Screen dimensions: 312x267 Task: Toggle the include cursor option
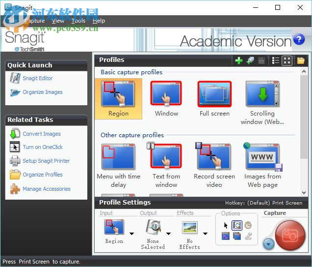coord(226,226)
